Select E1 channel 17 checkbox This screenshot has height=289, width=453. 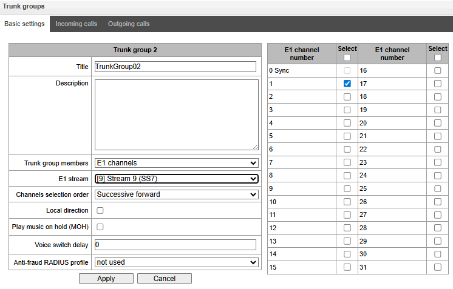[438, 84]
